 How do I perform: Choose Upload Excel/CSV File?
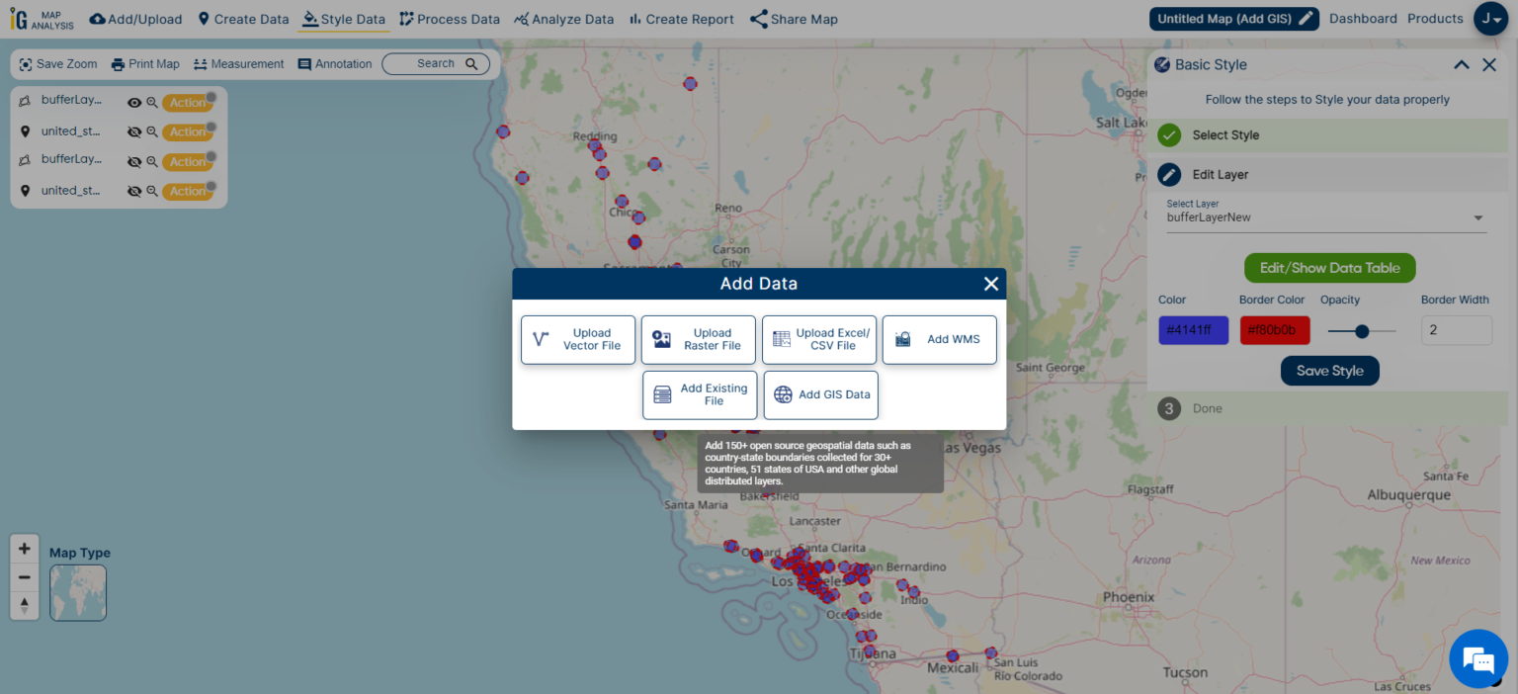pos(819,339)
